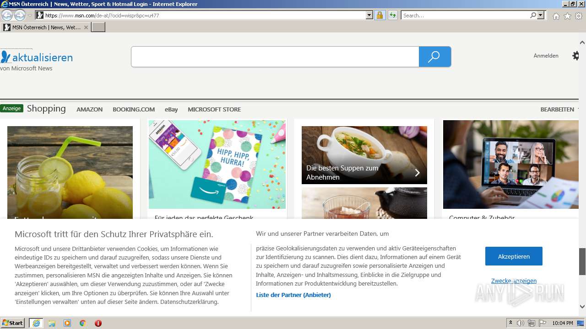Open the MSN settings gear icon

click(x=576, y=56)
